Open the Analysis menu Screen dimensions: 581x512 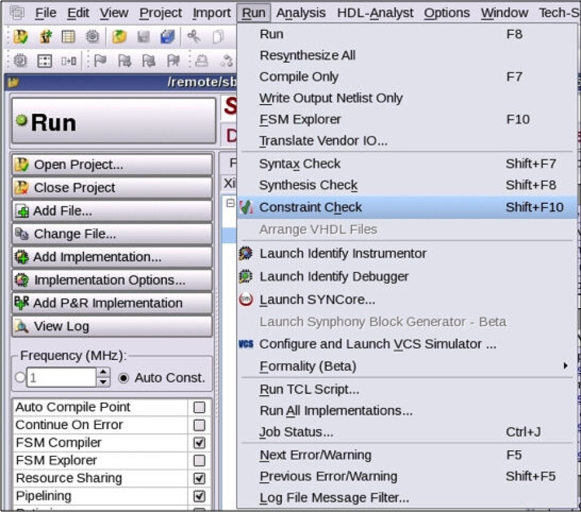(301, 13)
